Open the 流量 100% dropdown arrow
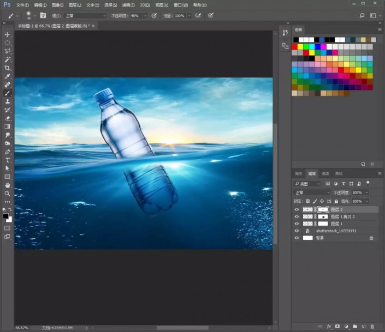The width and height of the screenshot is (385, 332). click(x=189, y=16)
